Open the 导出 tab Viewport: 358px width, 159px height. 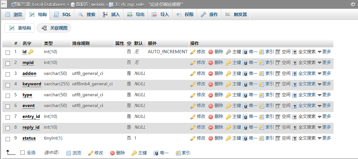[x=136, y=14]
